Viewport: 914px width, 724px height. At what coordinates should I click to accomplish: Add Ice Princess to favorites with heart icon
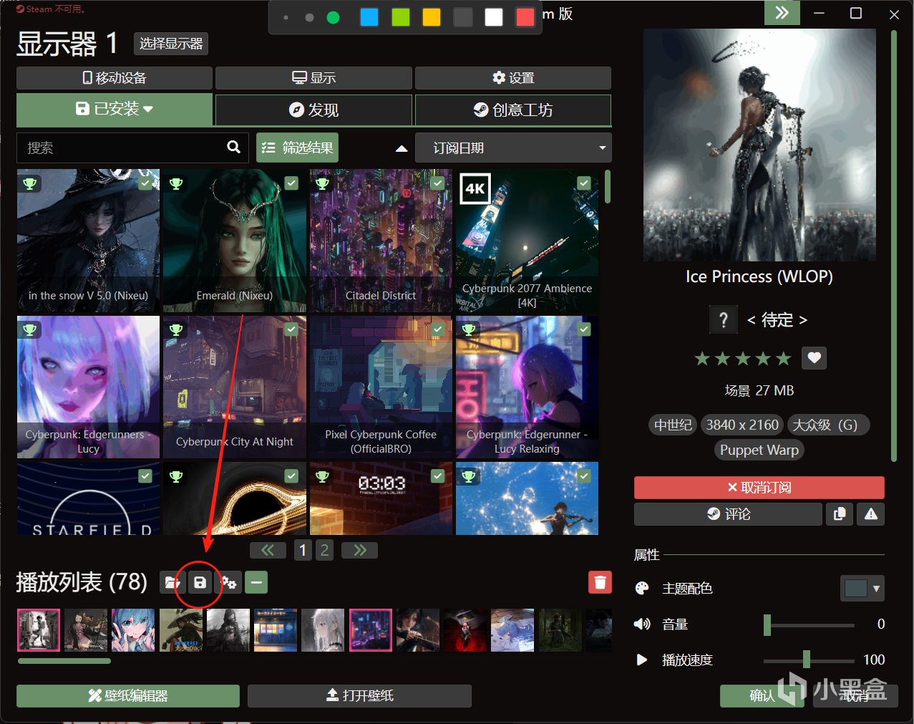click(x=814, y=358)
